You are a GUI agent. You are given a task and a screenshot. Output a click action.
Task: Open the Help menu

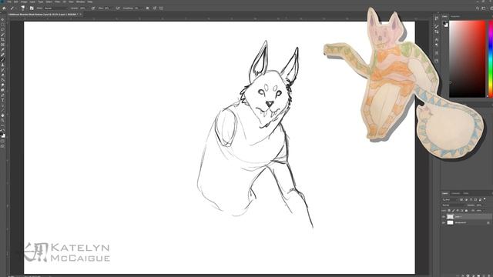coord(90,2)
